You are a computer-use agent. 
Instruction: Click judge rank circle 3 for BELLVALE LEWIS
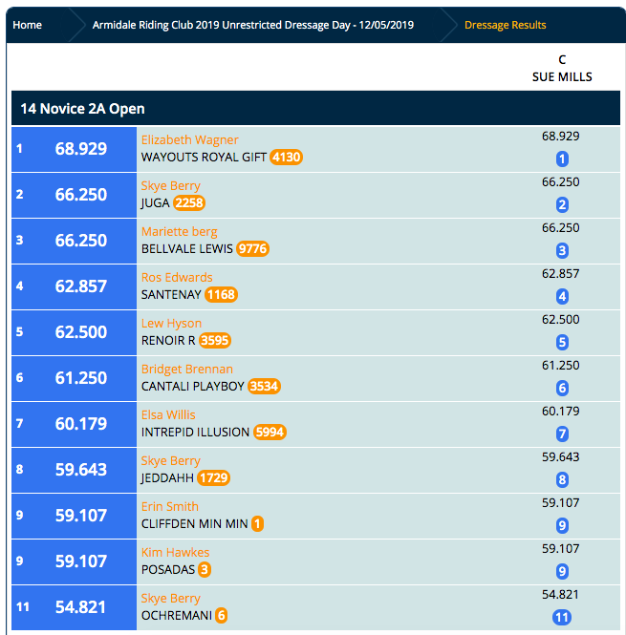(x=562, y=251)
